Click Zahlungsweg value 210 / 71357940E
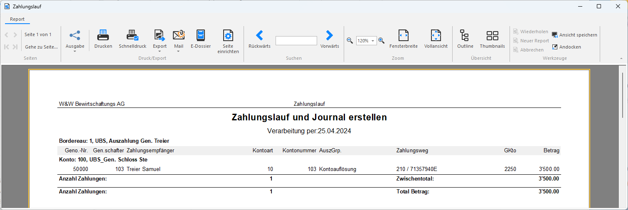The width and height of the screenshot is (628, 210). click(x=417, y=169)
